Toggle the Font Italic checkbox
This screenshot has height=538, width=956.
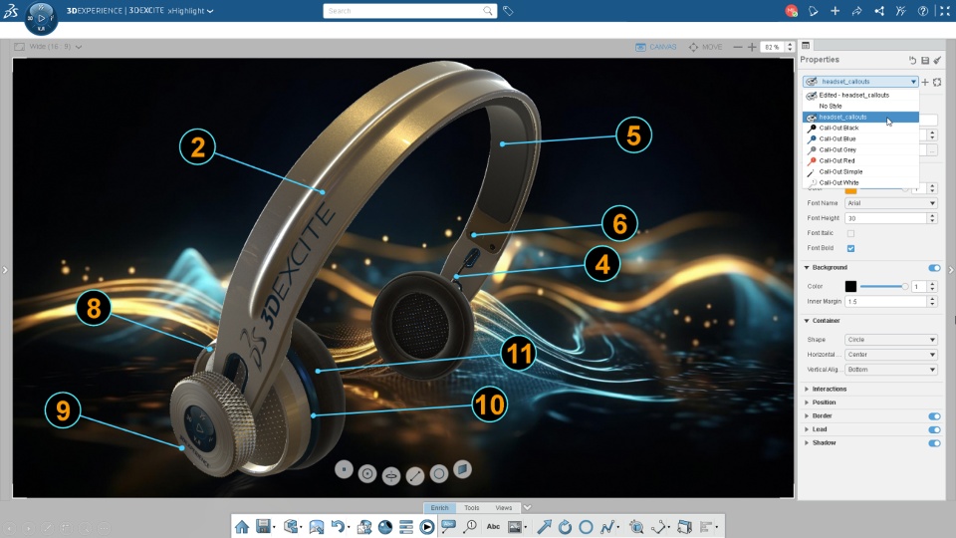coord(850,233)
